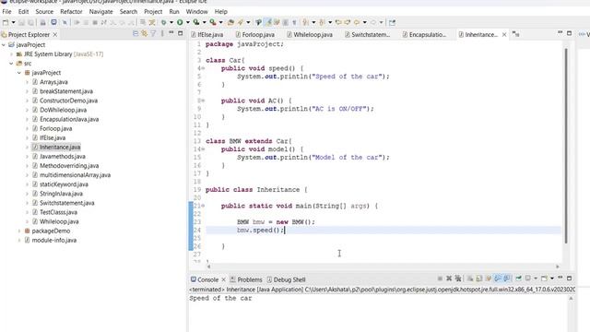The height and width of the screenshot is (332, 590).
Task: Click the Open Perspective icon
Action: pyautogui.click(x=392, y=22)
